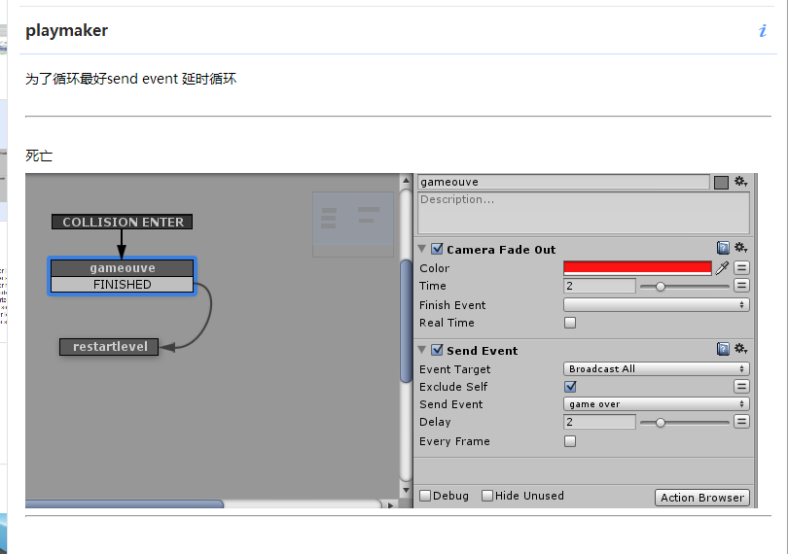
Task: Click the graph vertical scrollbar up arrow
Action: [x=406, y=181]
